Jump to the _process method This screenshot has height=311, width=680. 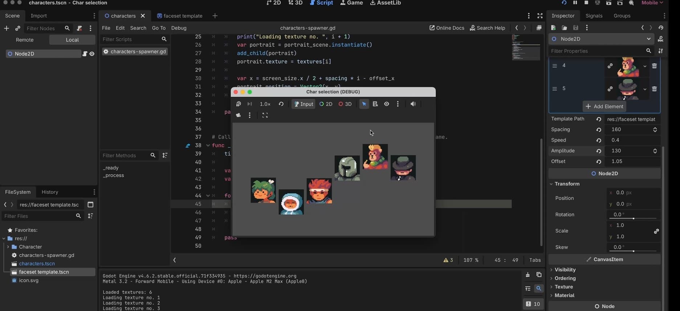(x=113, y=175)
